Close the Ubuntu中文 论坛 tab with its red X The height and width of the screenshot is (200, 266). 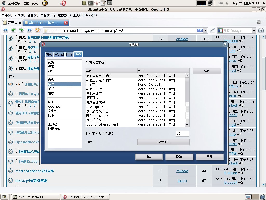tap(66, 23)
